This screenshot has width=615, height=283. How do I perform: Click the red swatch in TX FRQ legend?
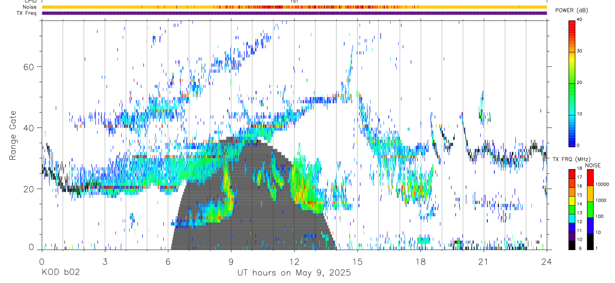coord(571,173)
